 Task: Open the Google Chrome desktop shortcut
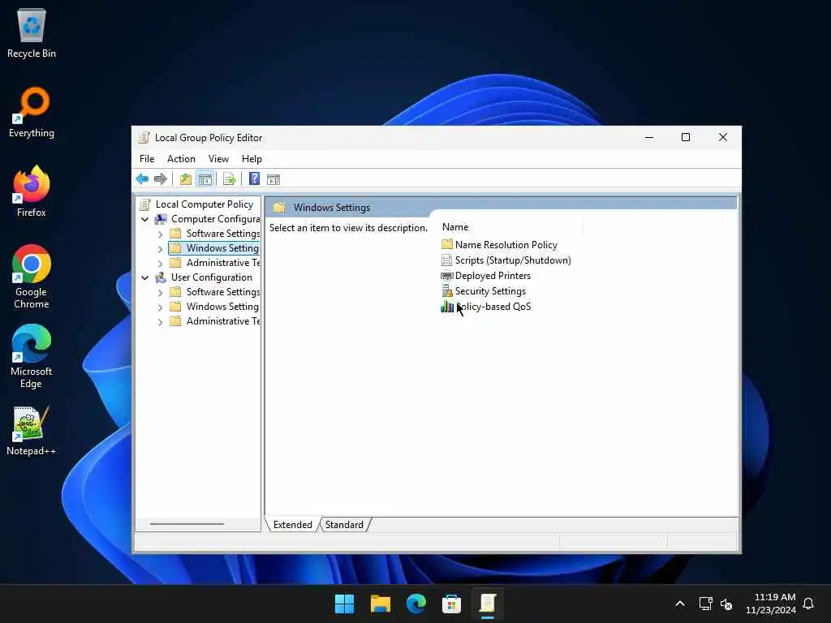32,277
